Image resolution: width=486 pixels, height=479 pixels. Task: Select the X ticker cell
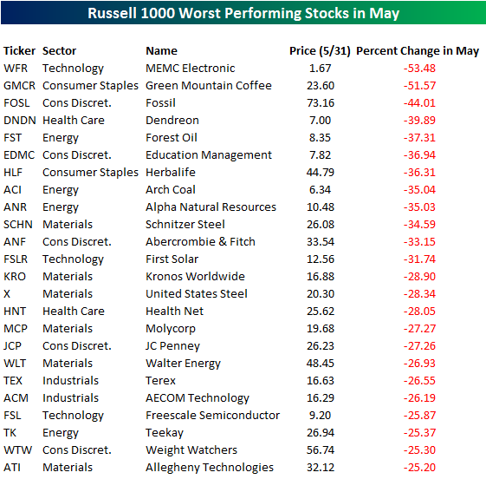(x=7, y=294)
